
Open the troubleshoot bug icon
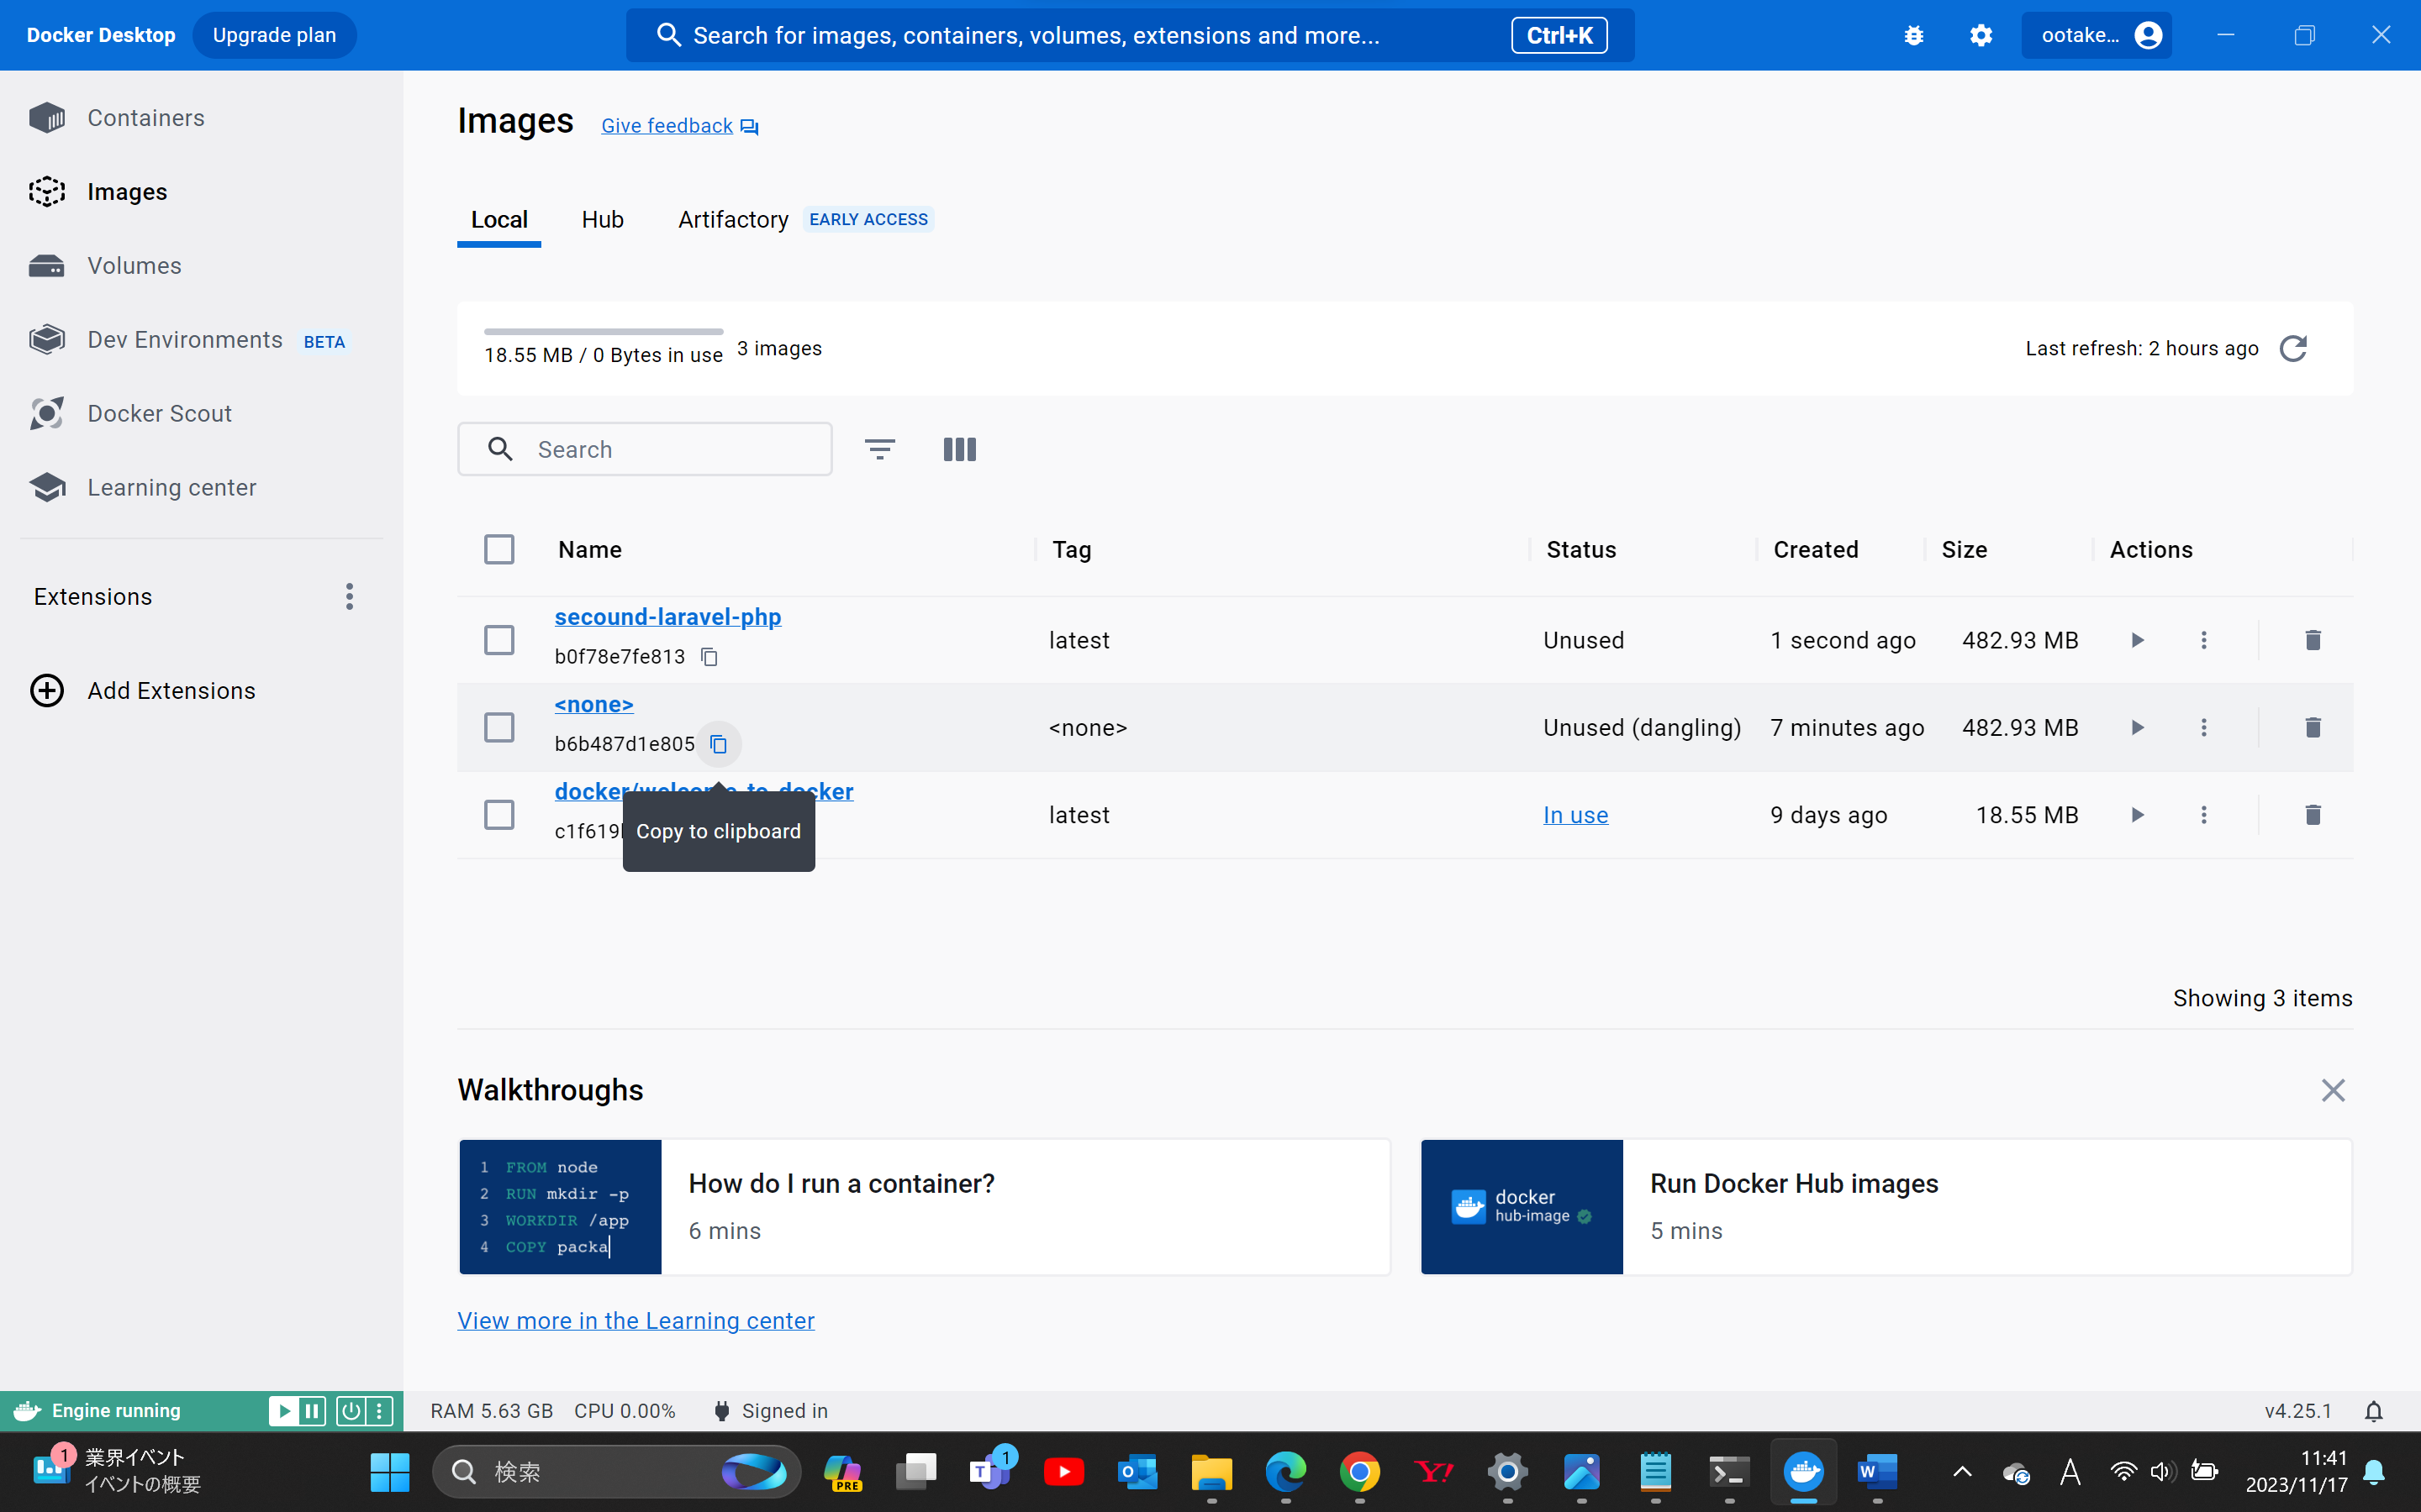1912,35
